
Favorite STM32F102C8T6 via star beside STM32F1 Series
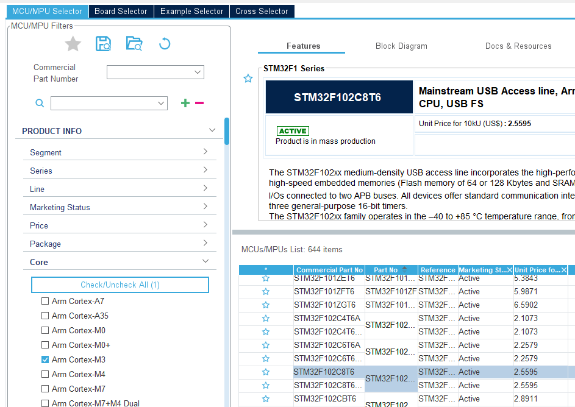tap(248, 79)
